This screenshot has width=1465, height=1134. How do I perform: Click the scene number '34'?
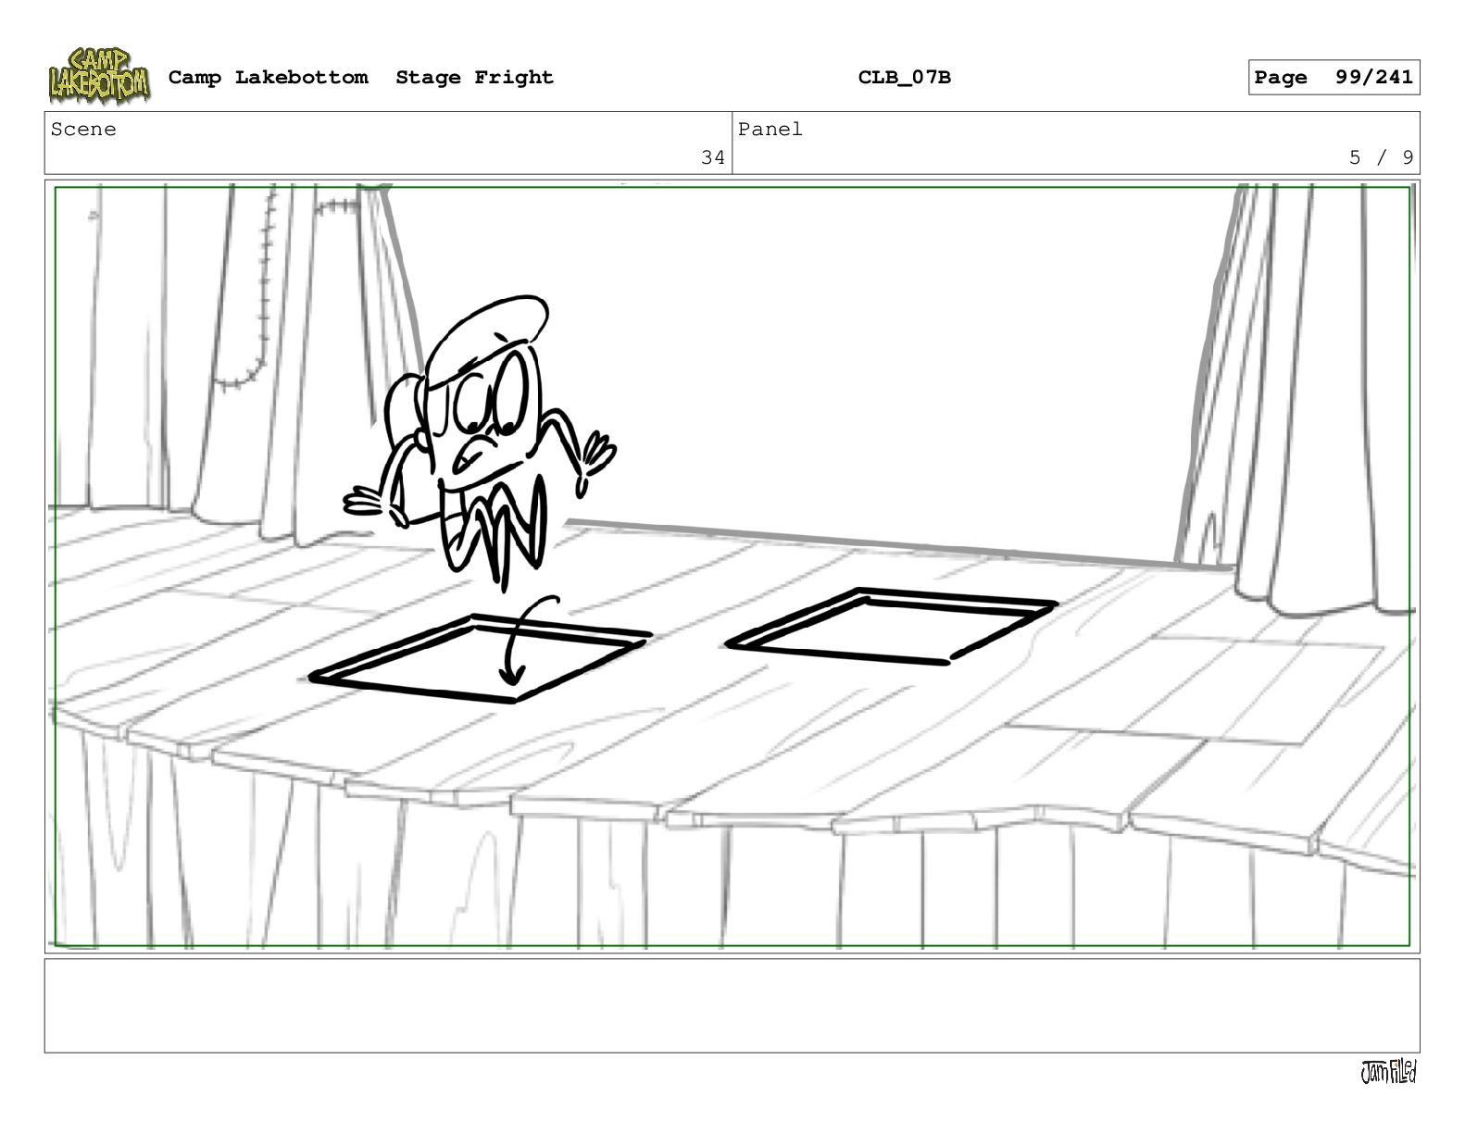713,157
